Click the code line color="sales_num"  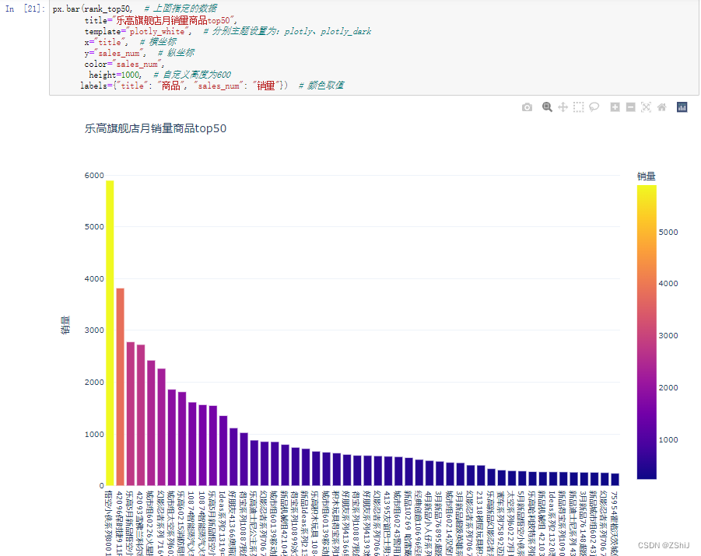pyautogui.click(x=124, y=64)
